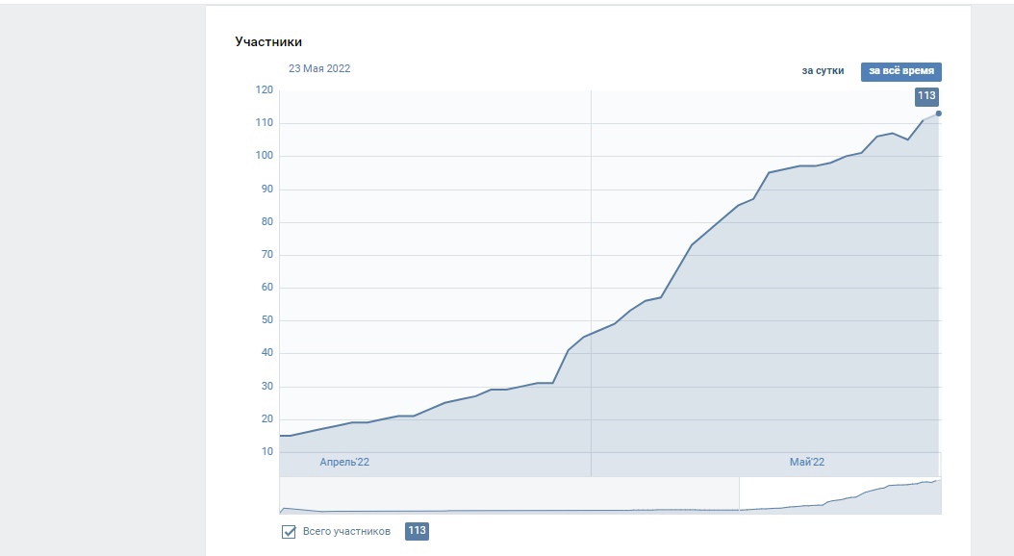Click the highlighted range window in overview strip
Viewport: 1014px width, 556px height.
(x=839, y=495)
